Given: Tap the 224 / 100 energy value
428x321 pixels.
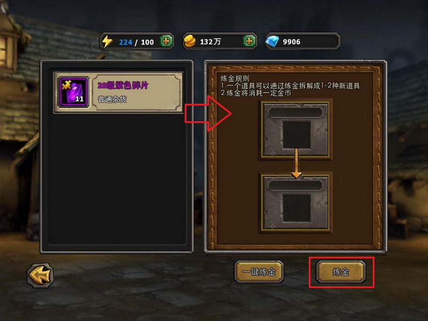Looking at the screenshot, I should point(136,42).
